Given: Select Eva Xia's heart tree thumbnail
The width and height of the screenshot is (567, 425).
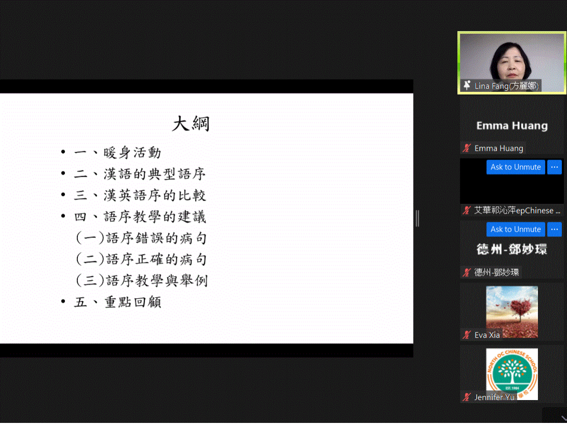Looking at the screenshot, I should click(x=511, y=311).
